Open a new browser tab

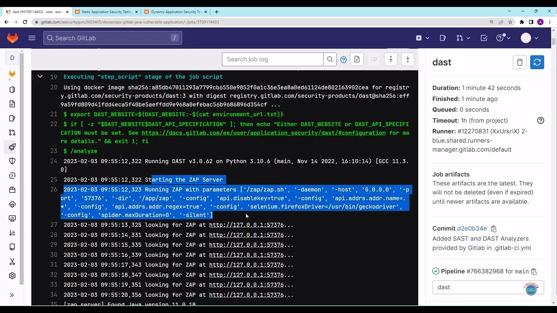(x=217, y=12)
